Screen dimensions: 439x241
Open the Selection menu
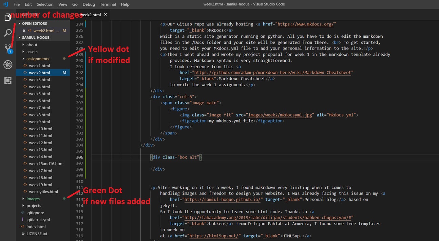(45, 4)
